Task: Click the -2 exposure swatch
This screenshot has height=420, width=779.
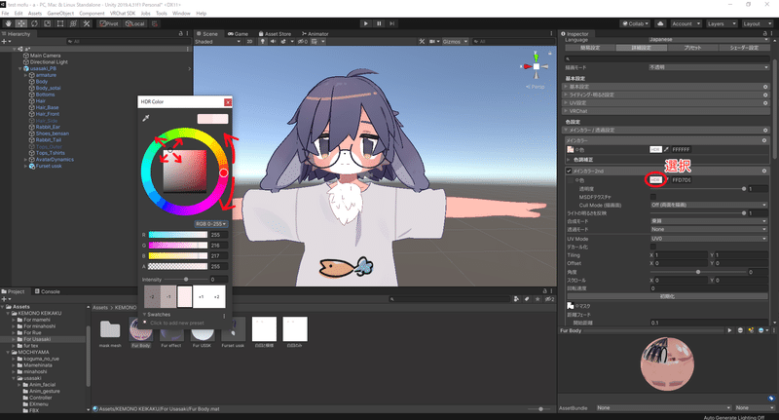Action: 152,297
